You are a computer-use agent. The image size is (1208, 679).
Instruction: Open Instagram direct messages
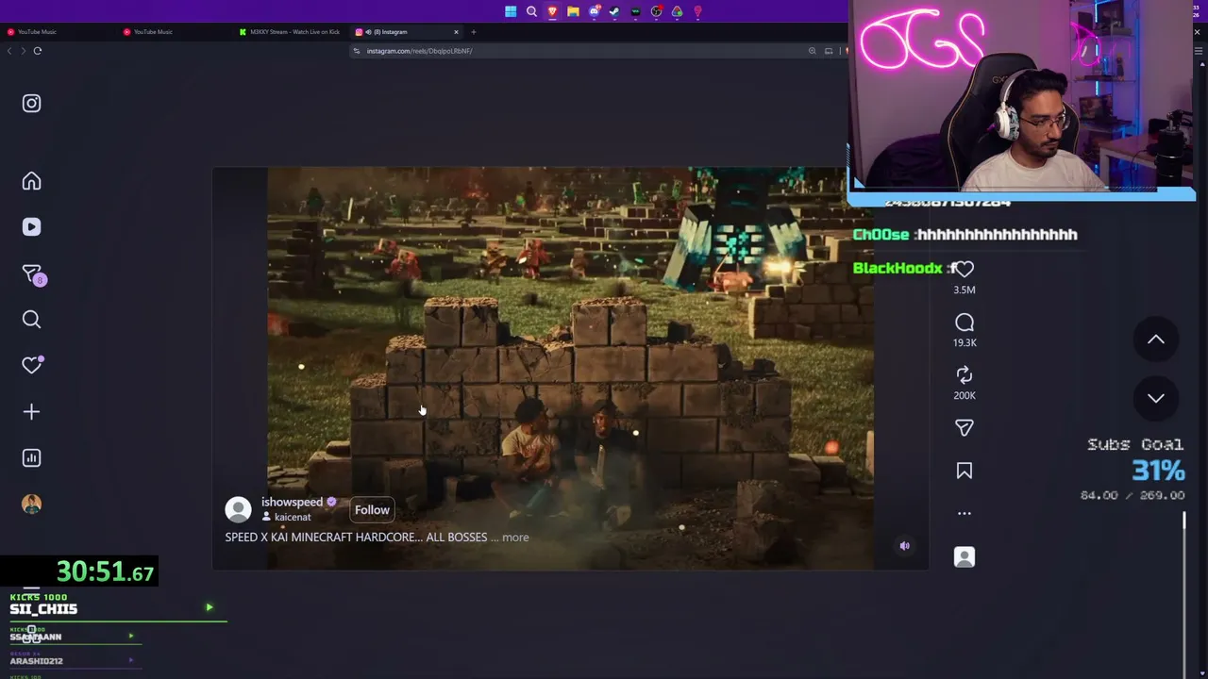[x=32, y=274]
